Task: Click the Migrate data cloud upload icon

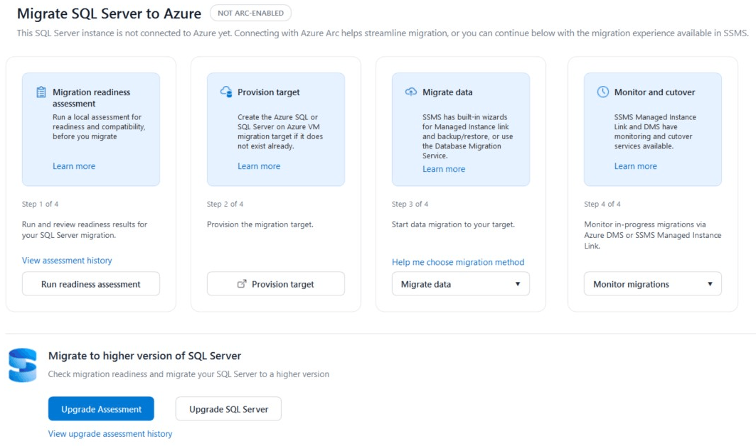Action: [x=411, y=92]
